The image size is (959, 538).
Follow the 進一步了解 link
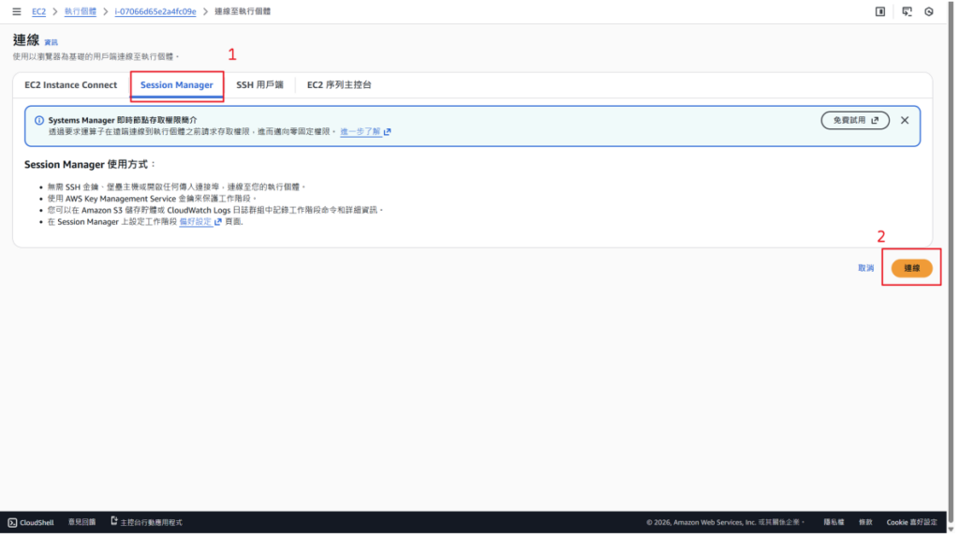click(x=361, y=132)
